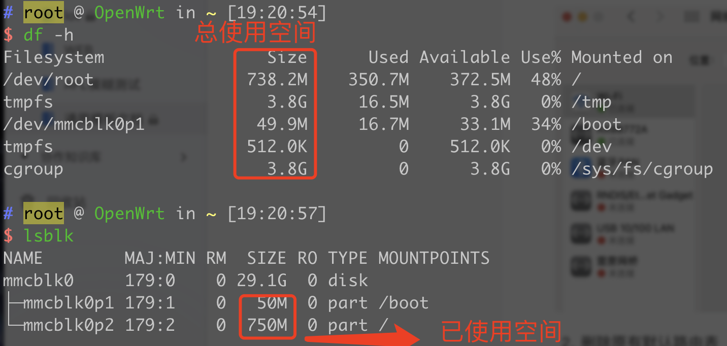Click the '179:2' device number
This screenshot has width=727, height=346.
[150, 325]
